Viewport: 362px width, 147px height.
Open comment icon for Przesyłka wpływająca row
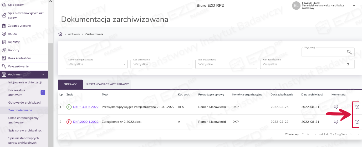[336, 107]
